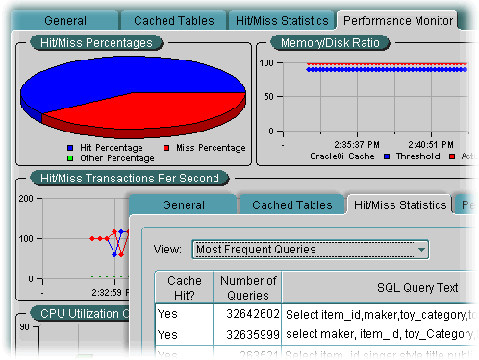Click Hit/Miss Transactions Per Second panel title
The image size is (479, 360).
(130, 179)
